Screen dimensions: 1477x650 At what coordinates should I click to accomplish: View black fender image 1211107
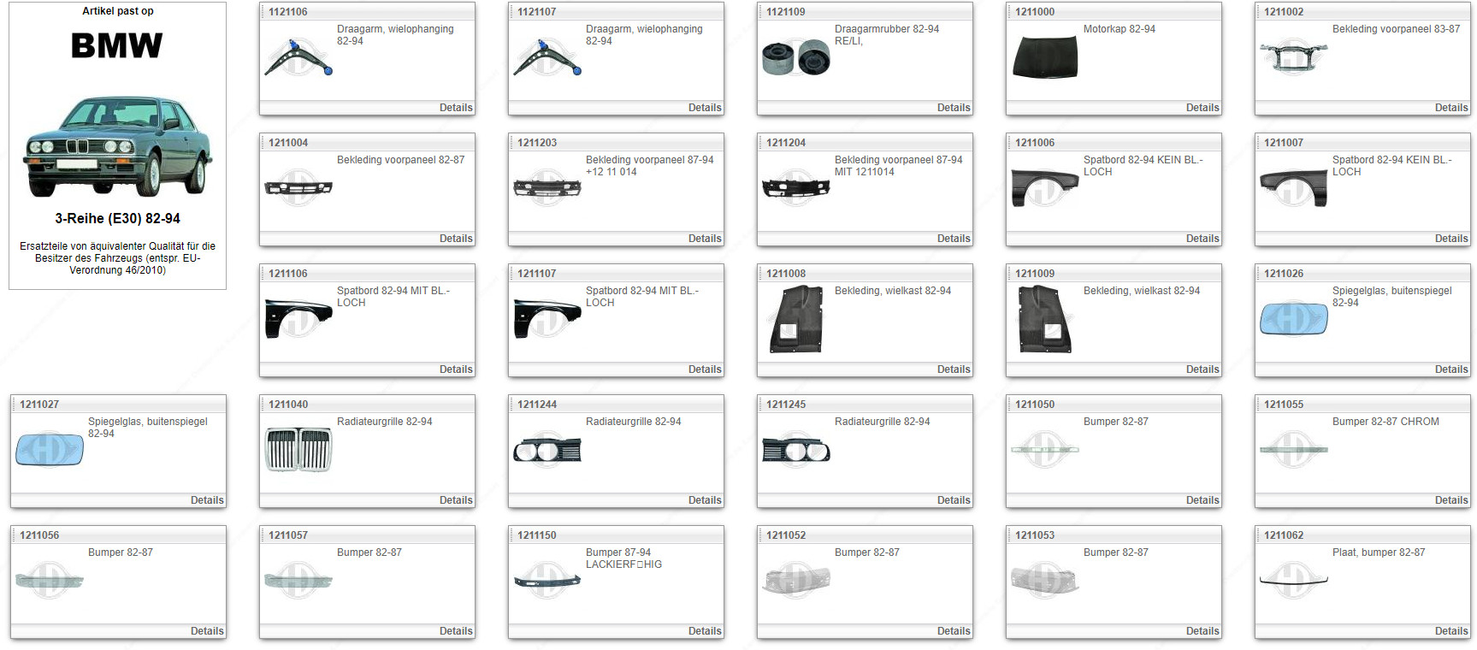coord(546,319)
